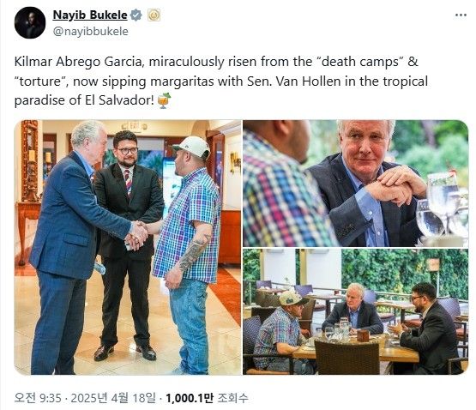Click the post timestamp 오전 9:35
The width and height of the screenshot is (476, 410).
(x=38, y=398)
